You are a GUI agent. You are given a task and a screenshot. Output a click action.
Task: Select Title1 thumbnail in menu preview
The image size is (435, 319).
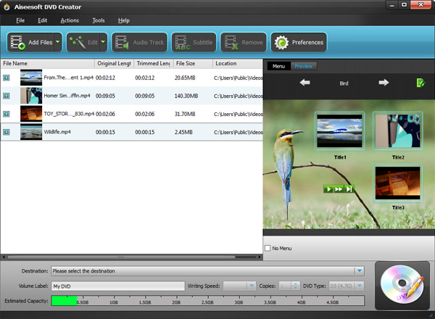point(339,131)
